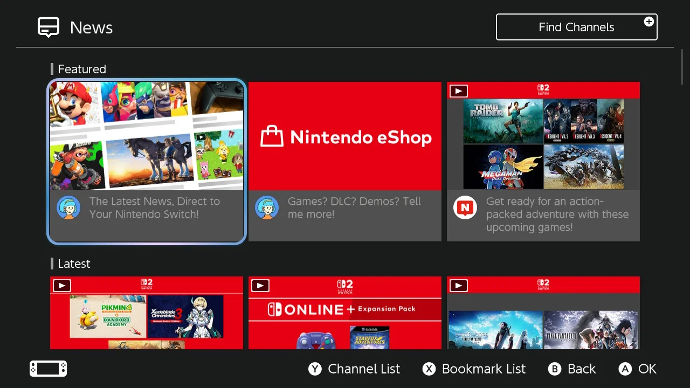Click the video play badge on Tomb Raider card
This screenshot has width=690, height=388.
pos(459,91)
